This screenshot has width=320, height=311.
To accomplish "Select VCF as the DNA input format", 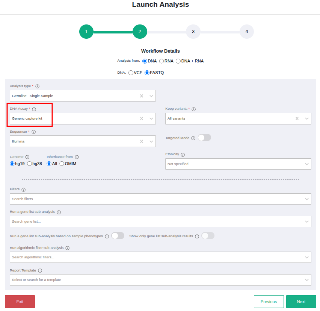I will [x=131, y=73].
